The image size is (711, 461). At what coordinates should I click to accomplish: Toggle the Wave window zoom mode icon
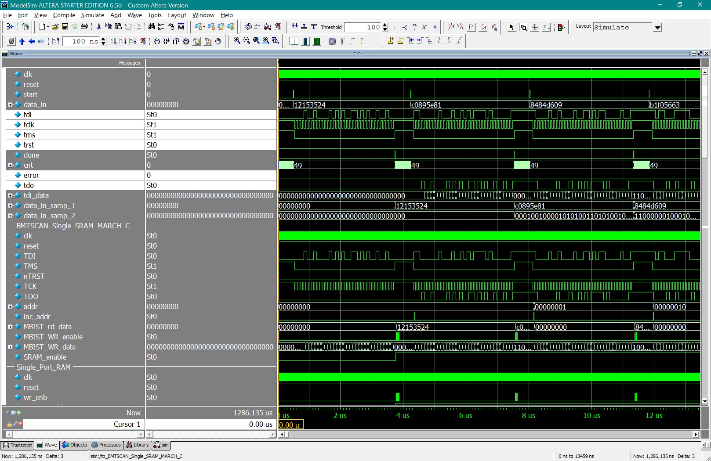click(x=524, y=27)
